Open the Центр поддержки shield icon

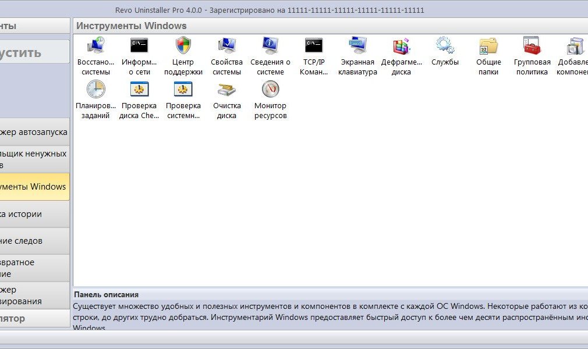[183, 46]
